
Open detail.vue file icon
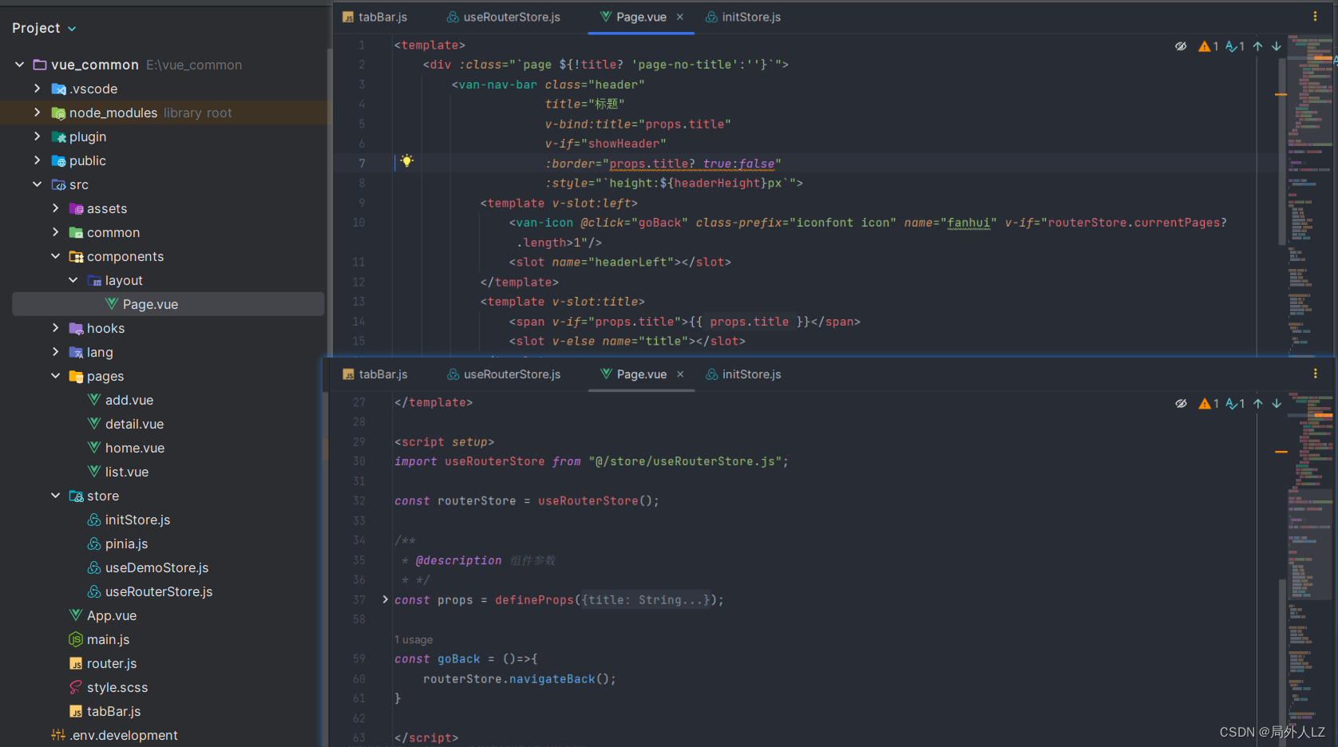pos(94,424)
